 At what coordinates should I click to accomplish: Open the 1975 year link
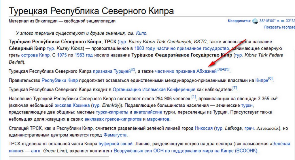[62, 55]
